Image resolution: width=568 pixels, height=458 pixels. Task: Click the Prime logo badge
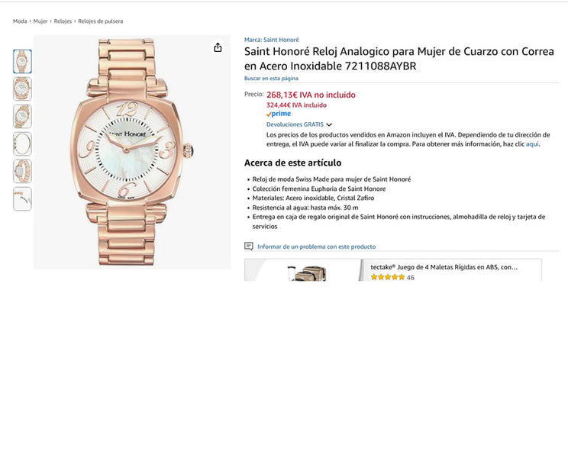[279, 114]
